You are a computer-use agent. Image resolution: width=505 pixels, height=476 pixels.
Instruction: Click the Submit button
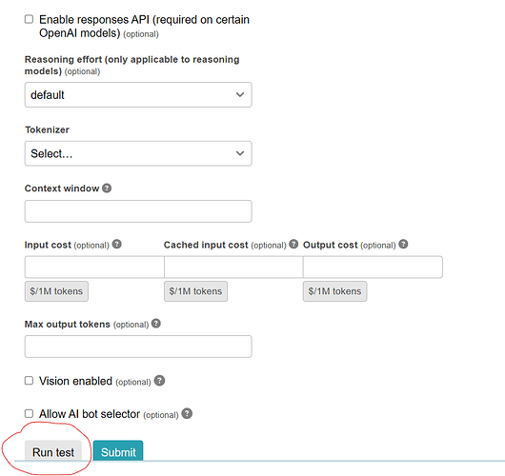(118, 451)
